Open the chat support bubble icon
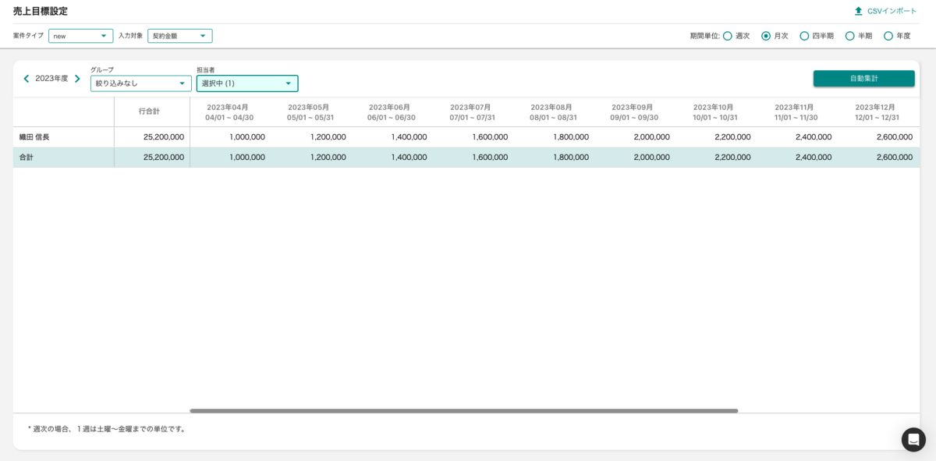This screenshot has height=461, width=936. pos(913,439)
